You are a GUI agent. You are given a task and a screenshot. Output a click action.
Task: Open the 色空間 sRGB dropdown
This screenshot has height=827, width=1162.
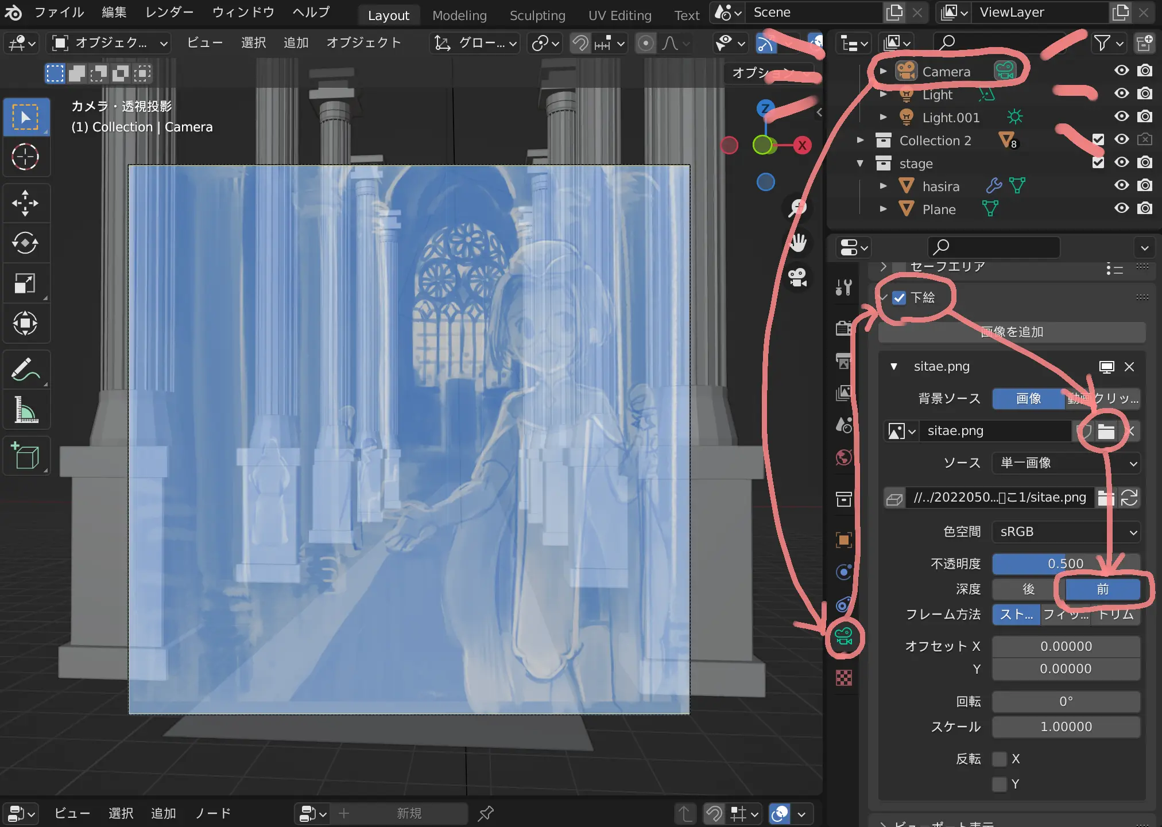pyautogui.click(x=1066, y=532)
